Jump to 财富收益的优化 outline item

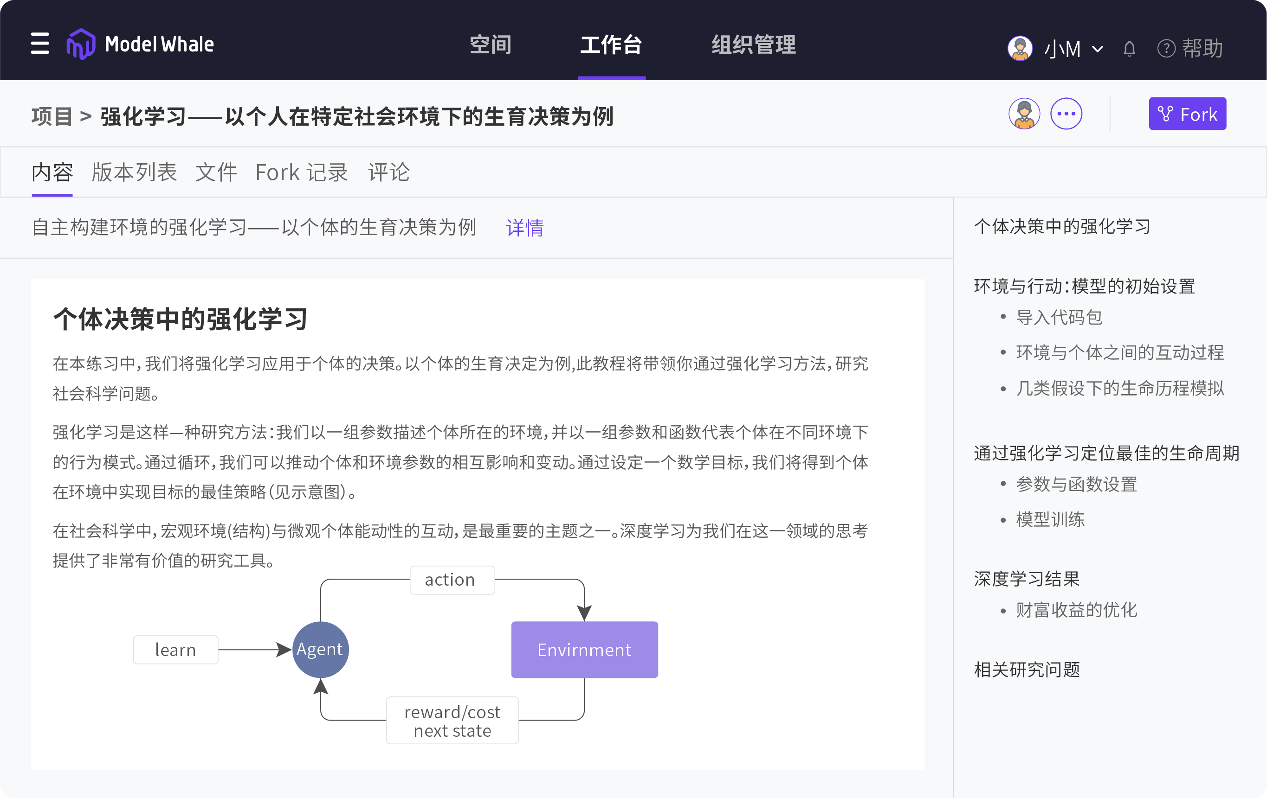coord(1077,610)
